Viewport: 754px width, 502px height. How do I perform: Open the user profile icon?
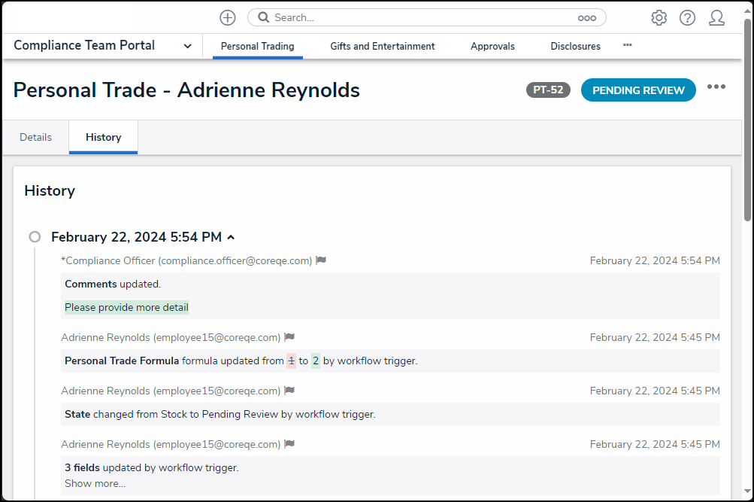click(716, 18)
